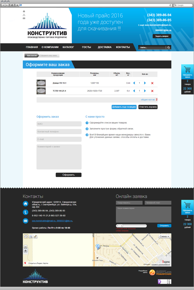Remove Днище ПН 10.1 with red cross
This screenshot has height=290, width=194.
pyautogui.click(x=152, y=83)
